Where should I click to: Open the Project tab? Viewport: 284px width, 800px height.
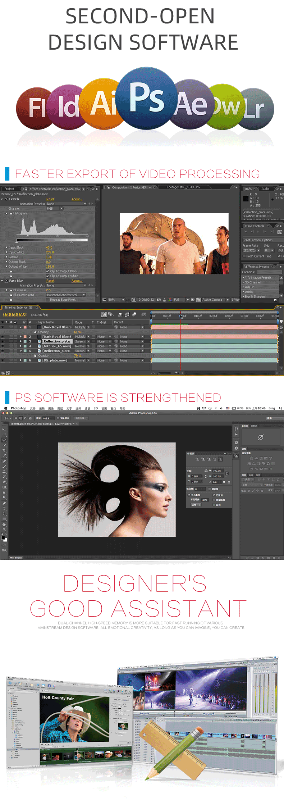9,188
